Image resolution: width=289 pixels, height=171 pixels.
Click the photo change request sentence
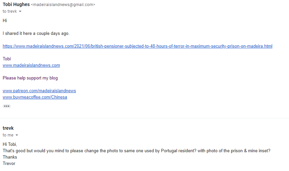pos(136,151)
